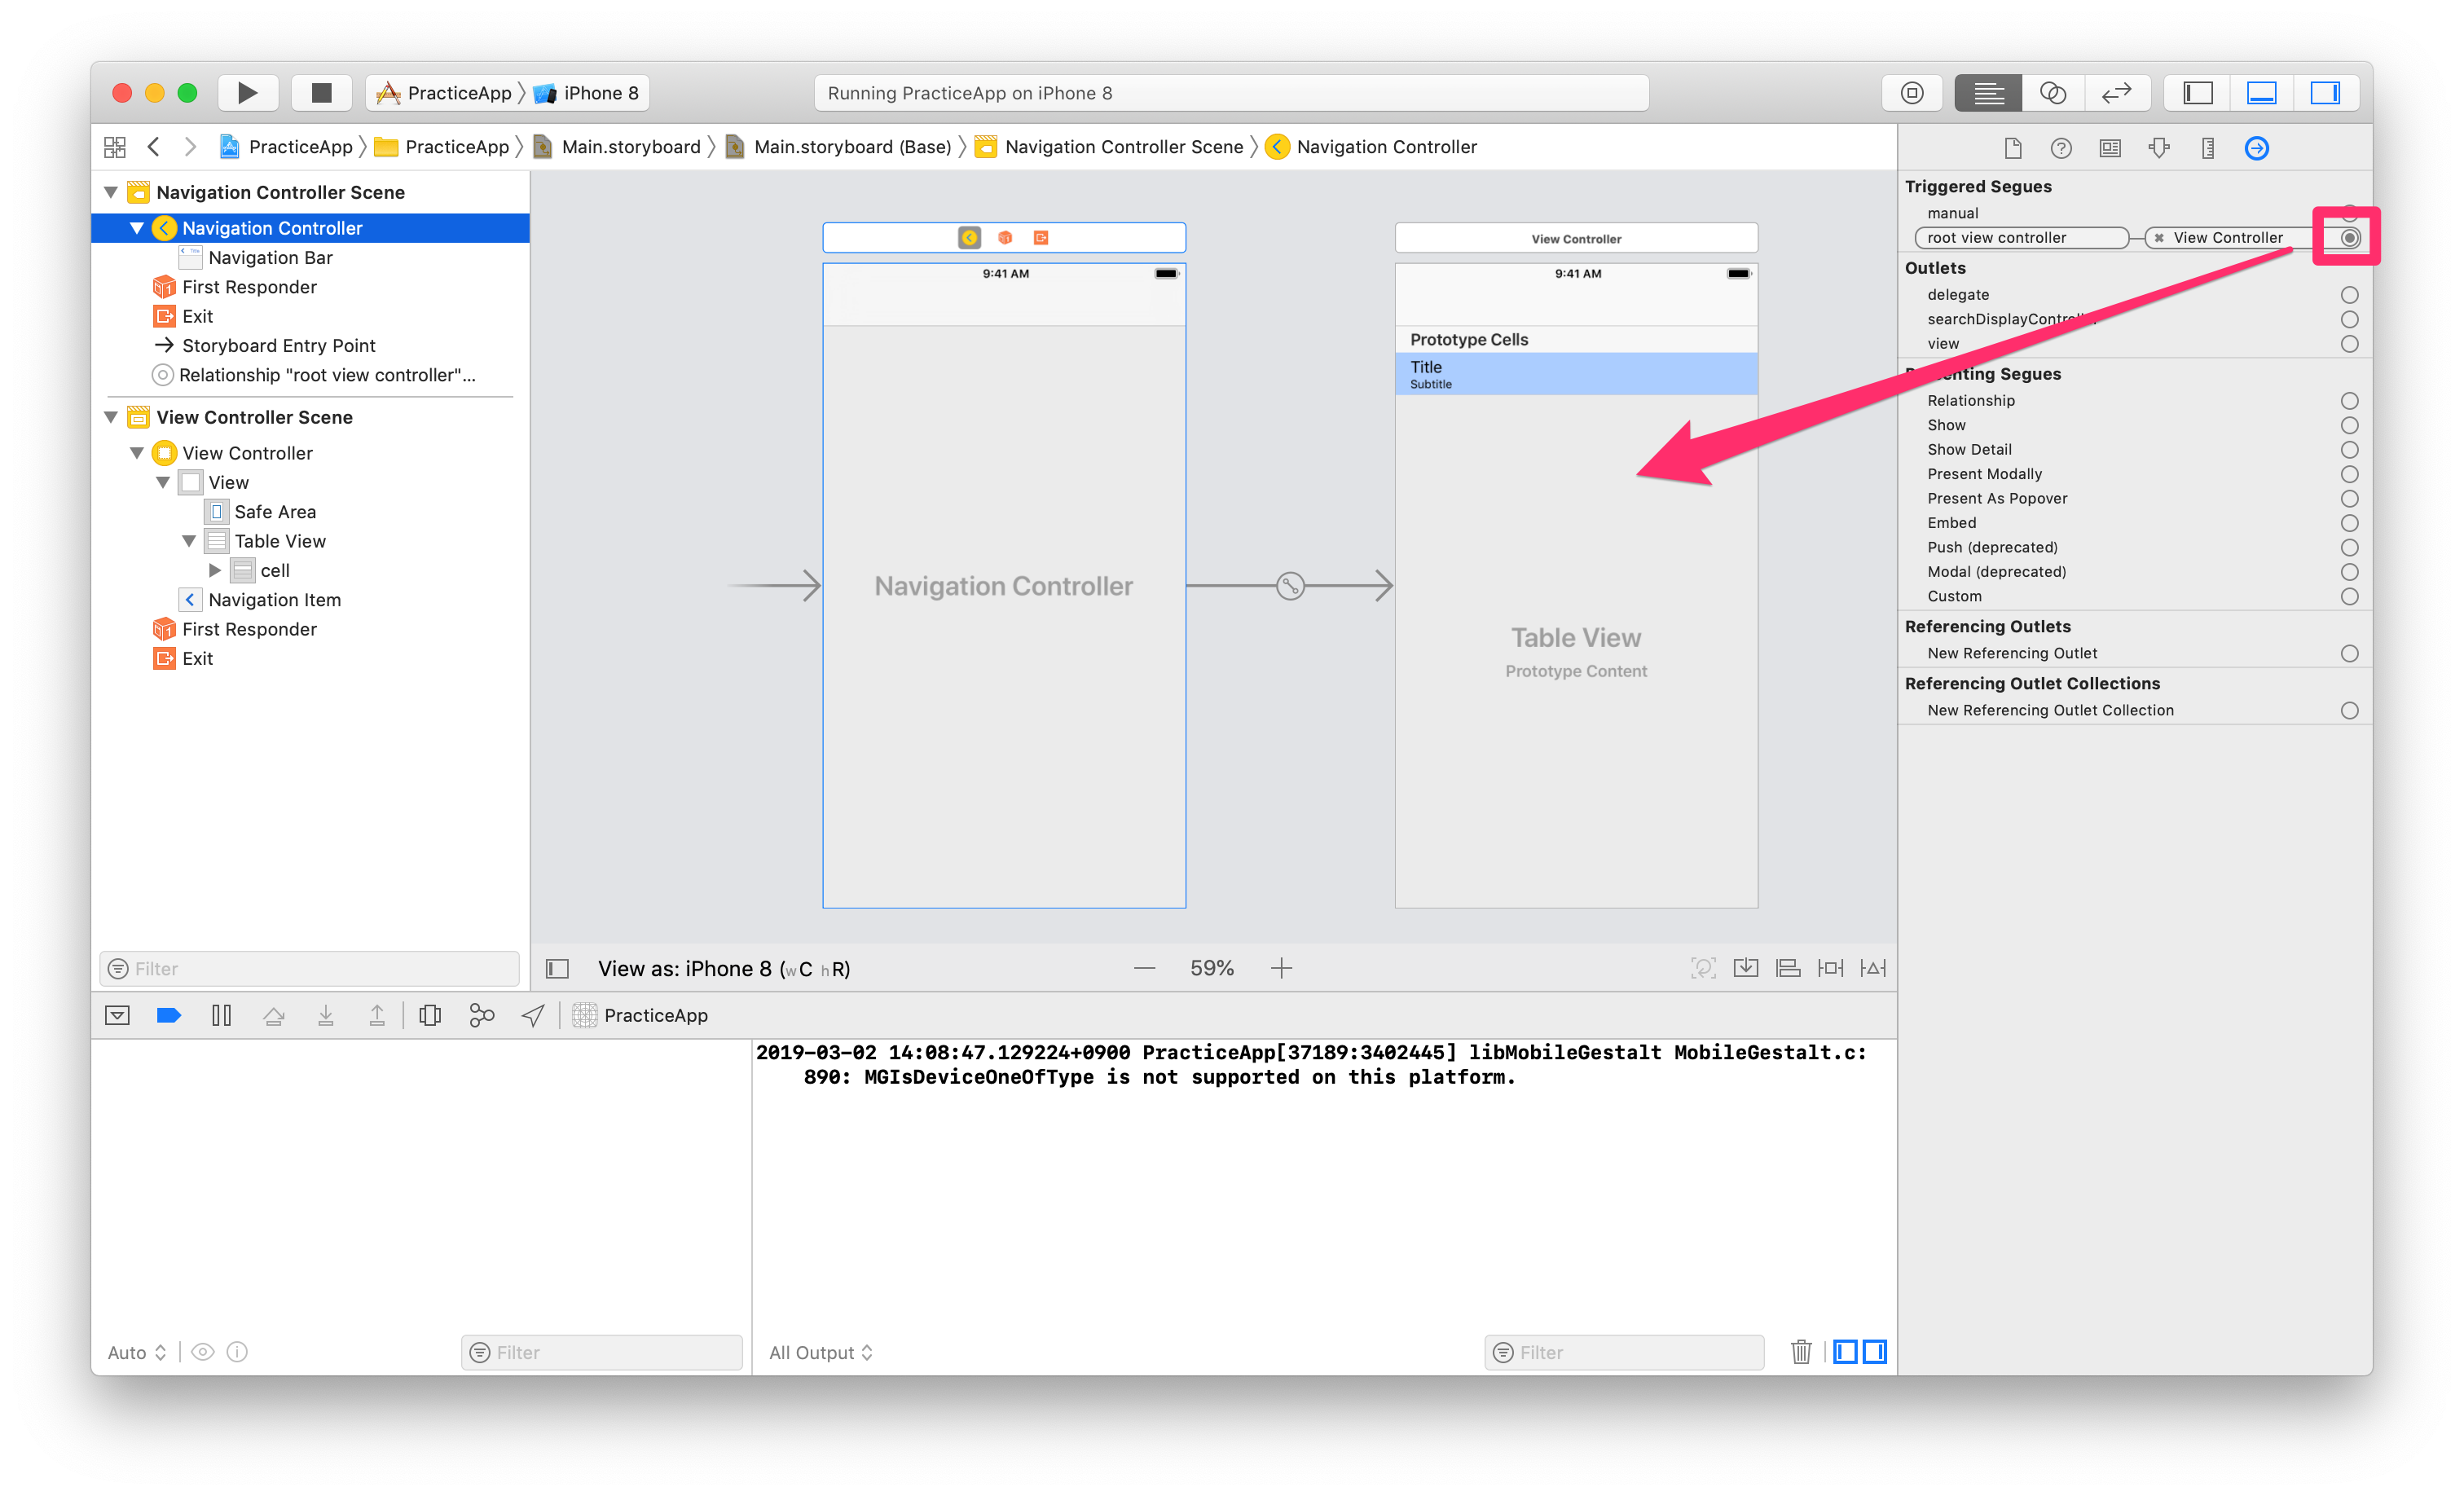Expand the cell tree item

click(x=215, y=570)
